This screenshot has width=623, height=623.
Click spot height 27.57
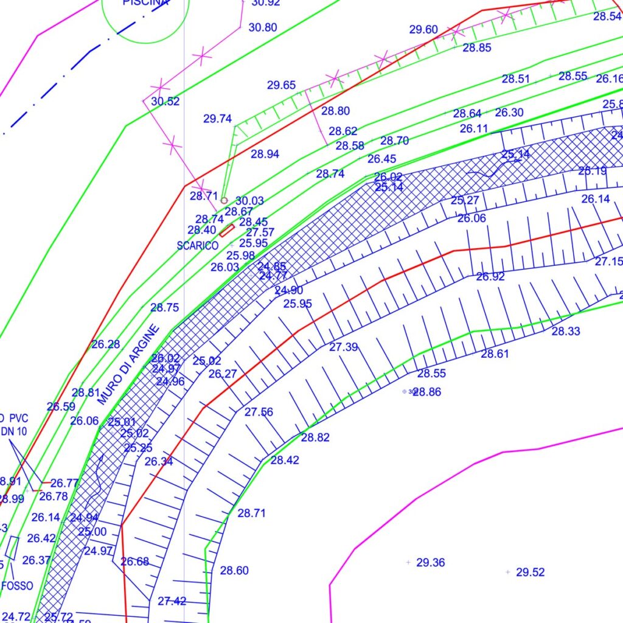coord(260,232)
